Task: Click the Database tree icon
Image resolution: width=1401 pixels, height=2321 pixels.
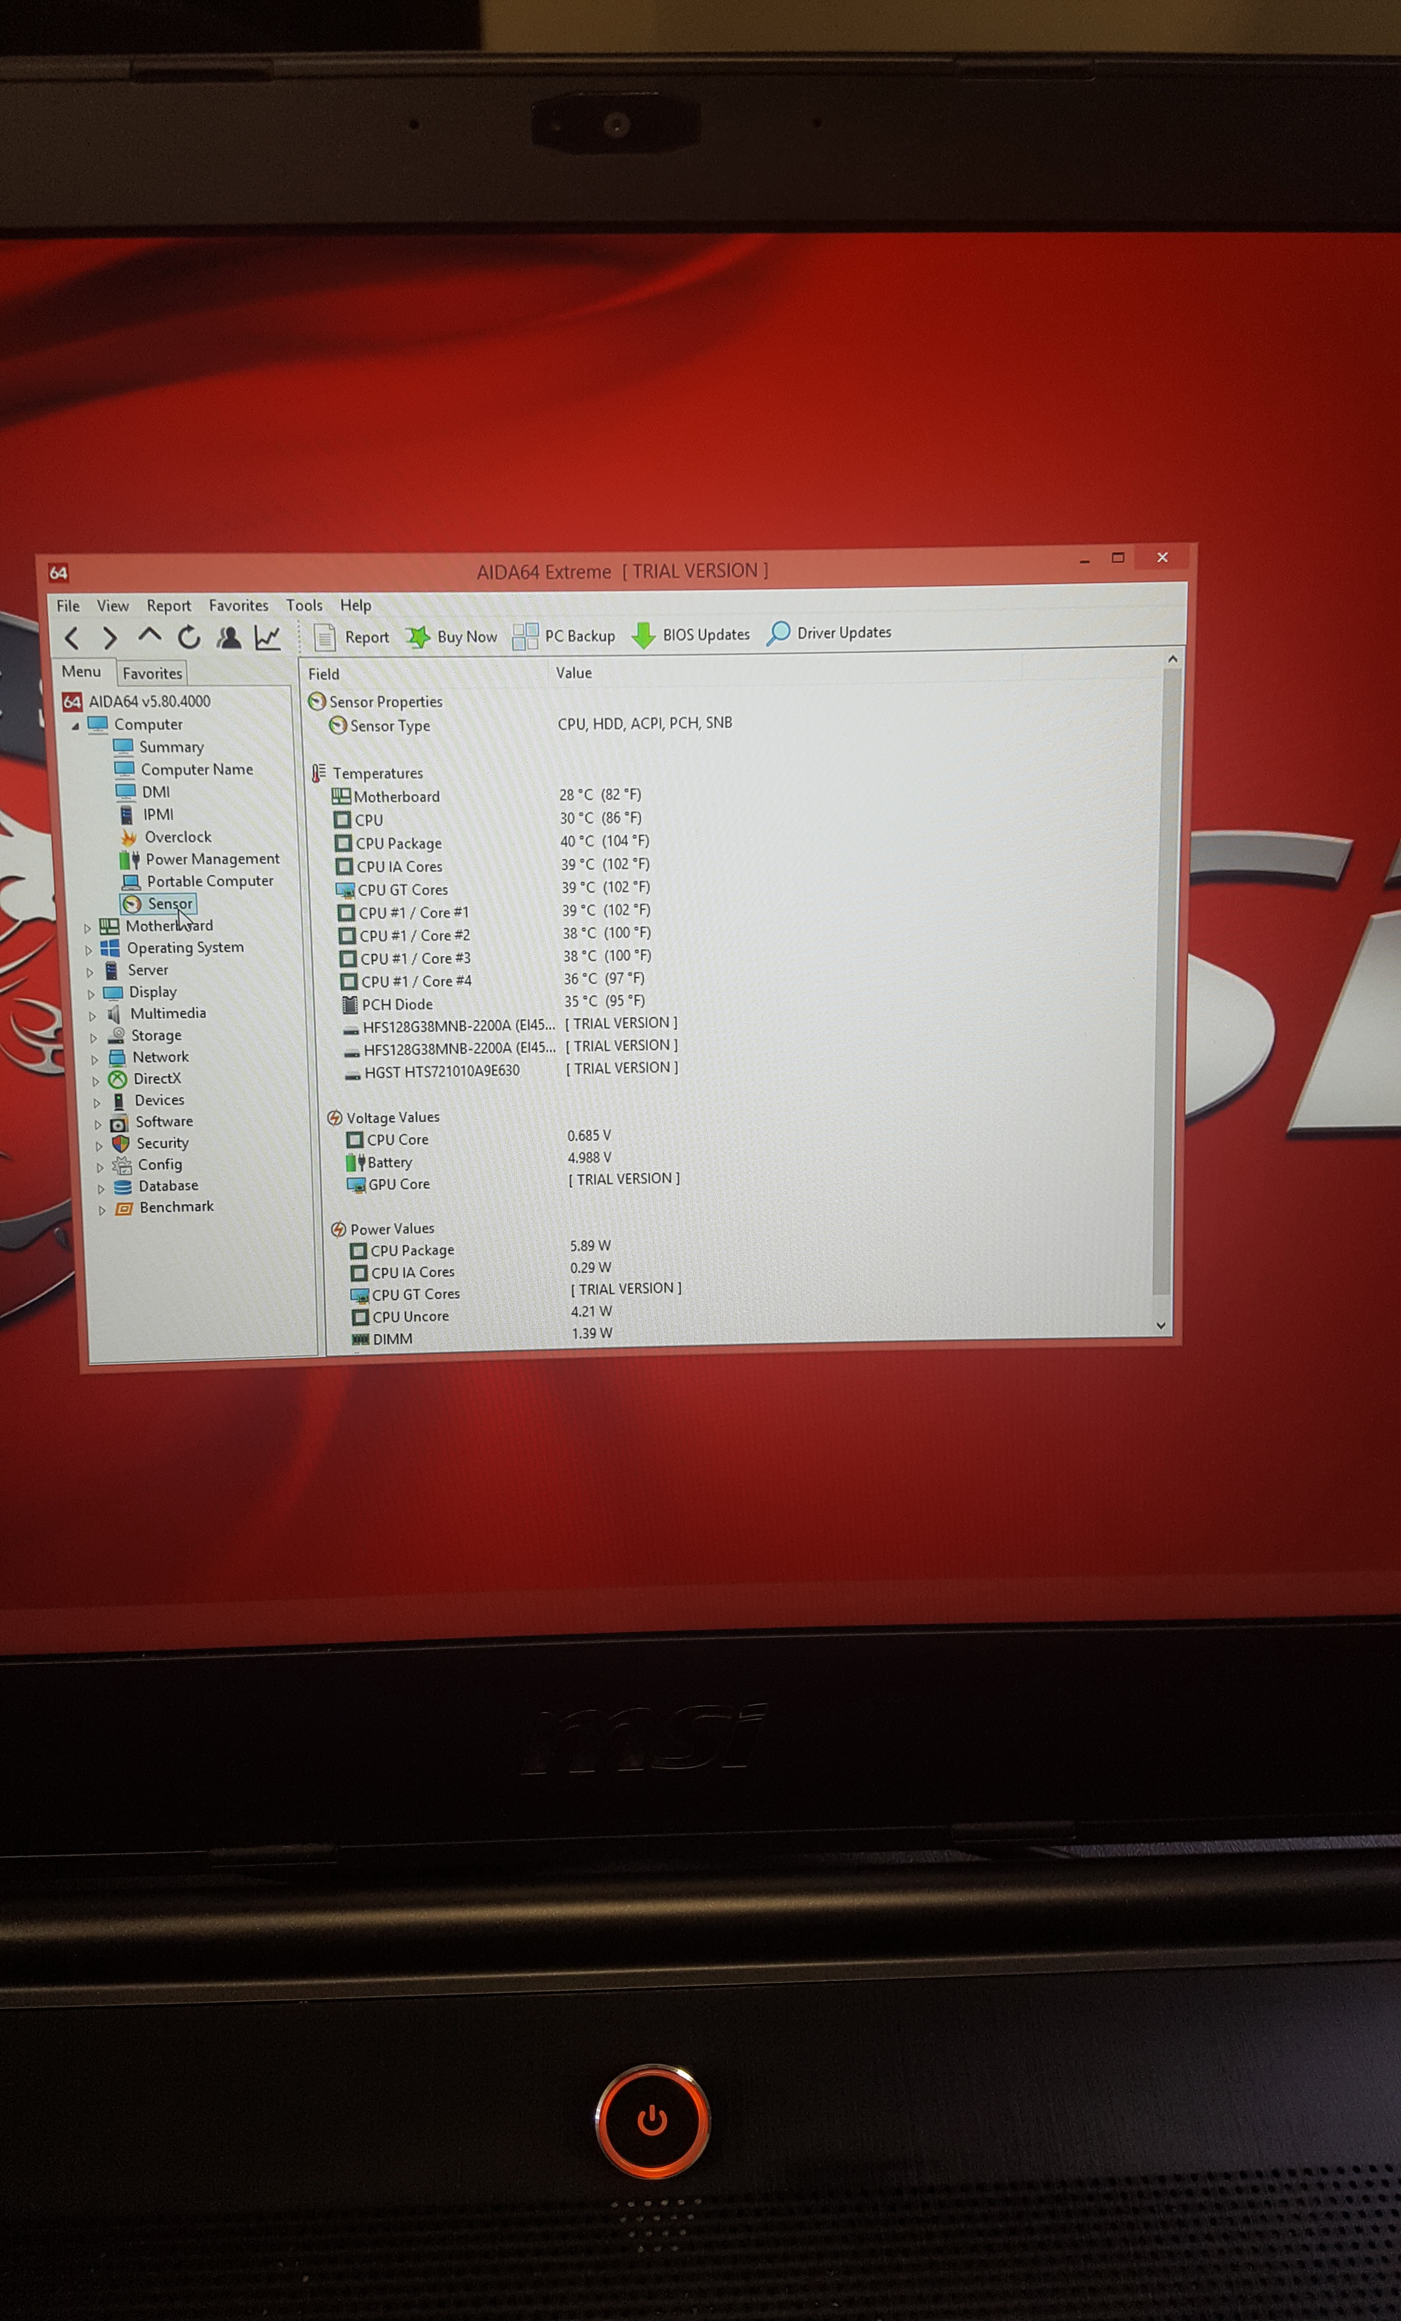Action: tap(122, 1187)
